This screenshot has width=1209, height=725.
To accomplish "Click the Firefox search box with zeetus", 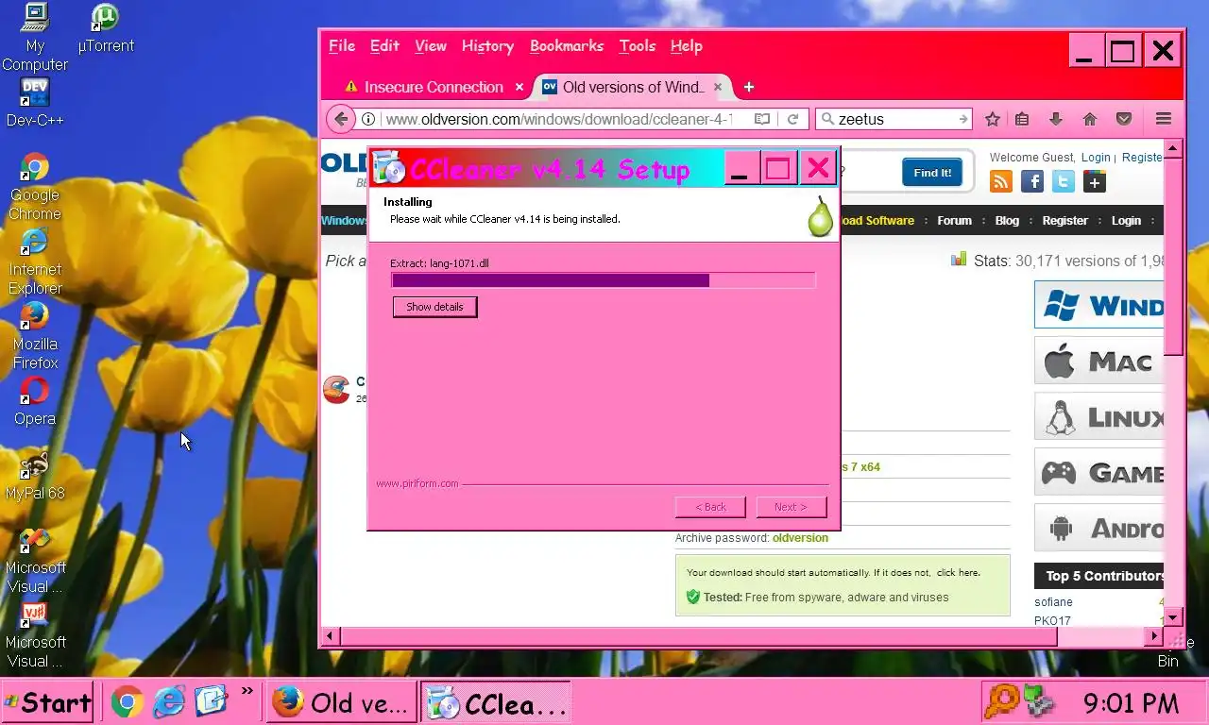I will (x=894, y=119).
